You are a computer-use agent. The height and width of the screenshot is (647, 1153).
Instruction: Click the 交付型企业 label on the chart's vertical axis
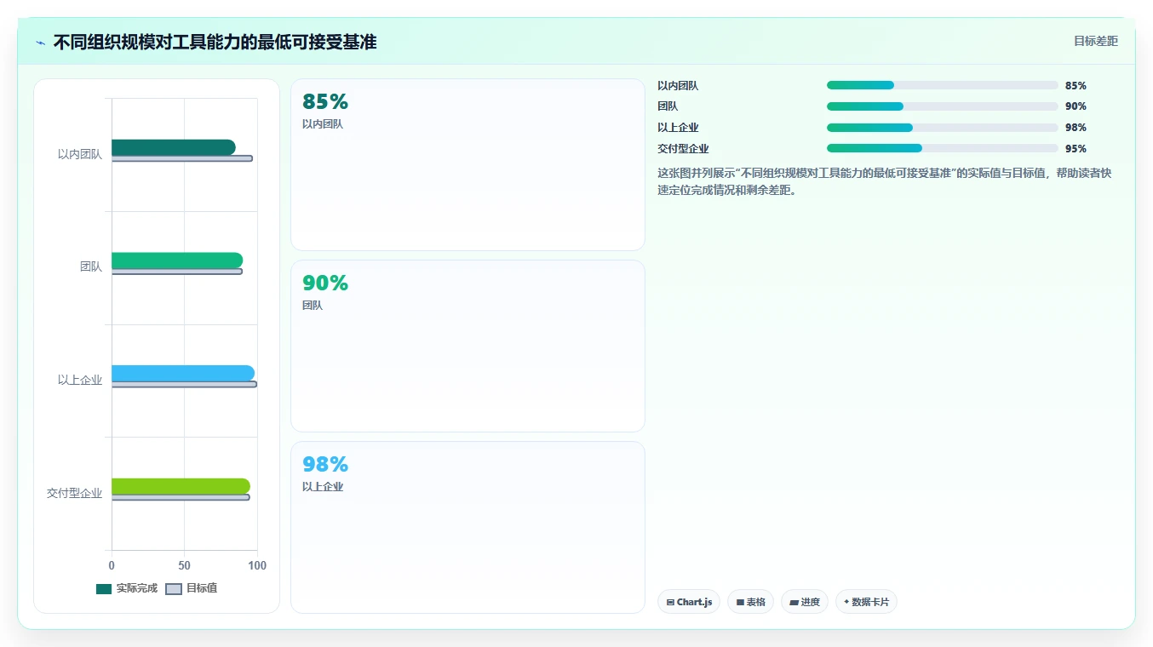tap(74, 493)
